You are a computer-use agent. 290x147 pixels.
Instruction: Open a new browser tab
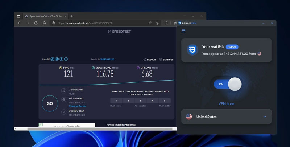71,16
